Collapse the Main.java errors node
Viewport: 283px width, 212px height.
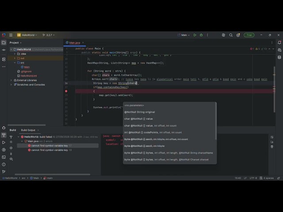[22, 141]
